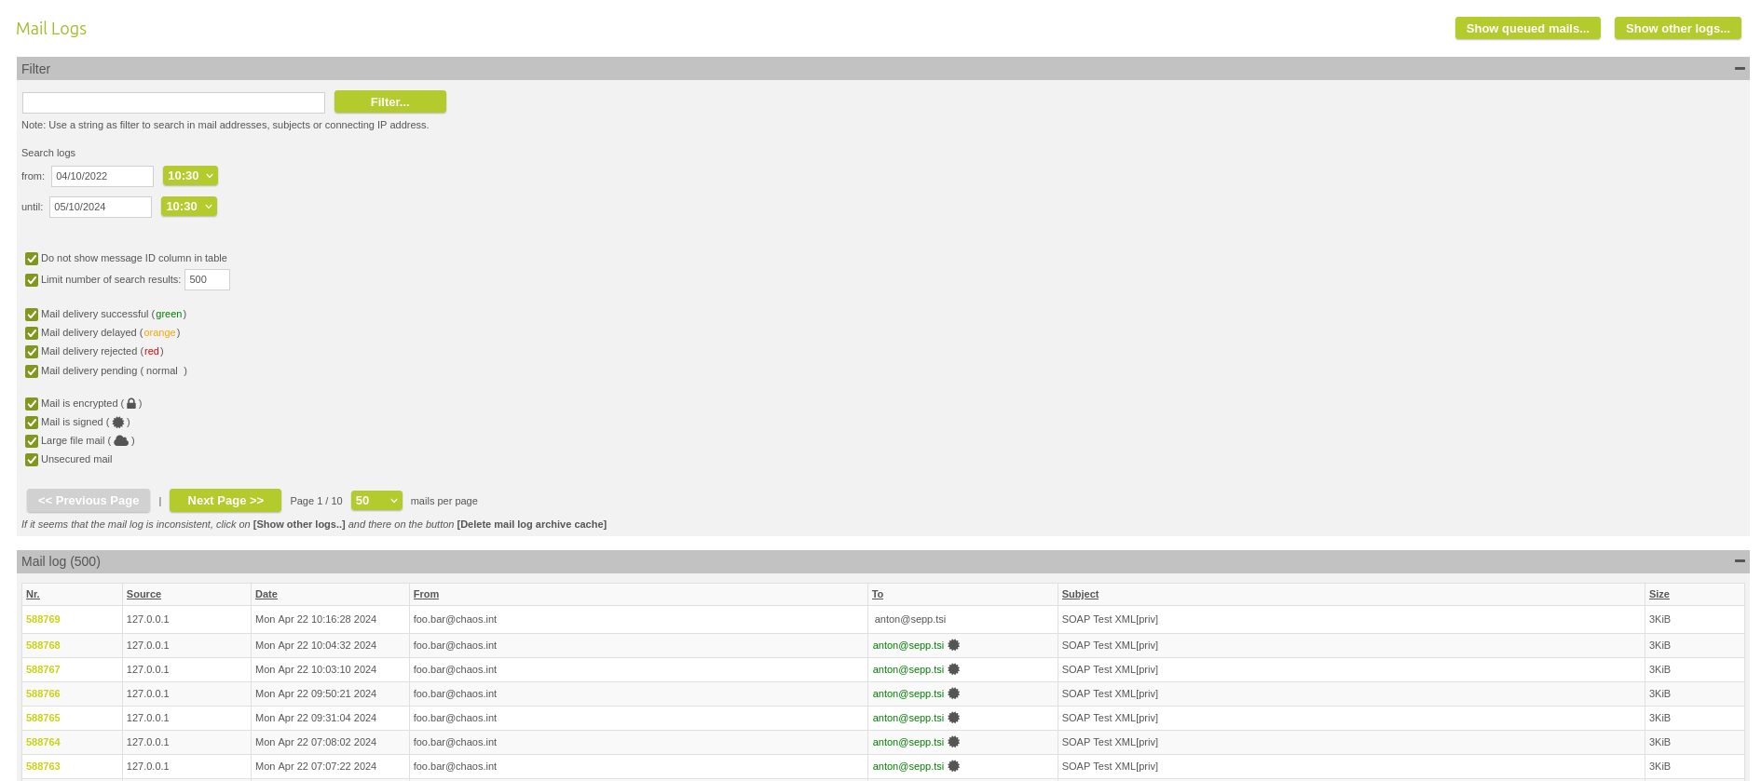Sort mail log by Date column header
This screenshot has height=781, width=1761.
click(x=266, y=594)
